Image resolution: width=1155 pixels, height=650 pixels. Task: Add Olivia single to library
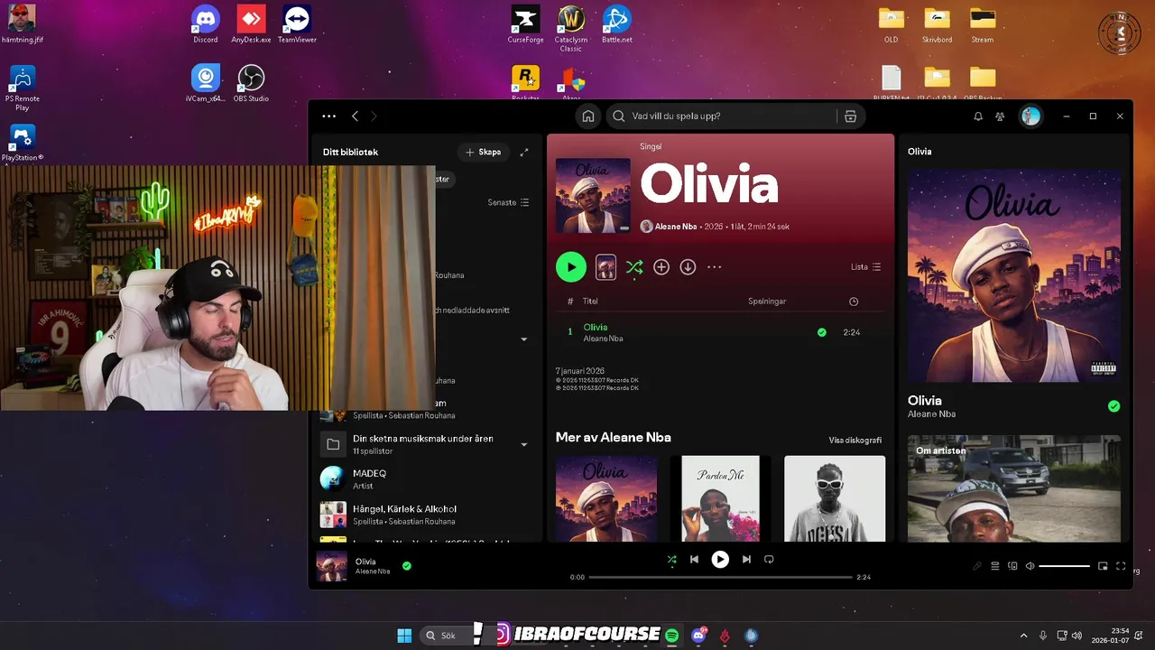pyautogui.click(x=661, y=267)
